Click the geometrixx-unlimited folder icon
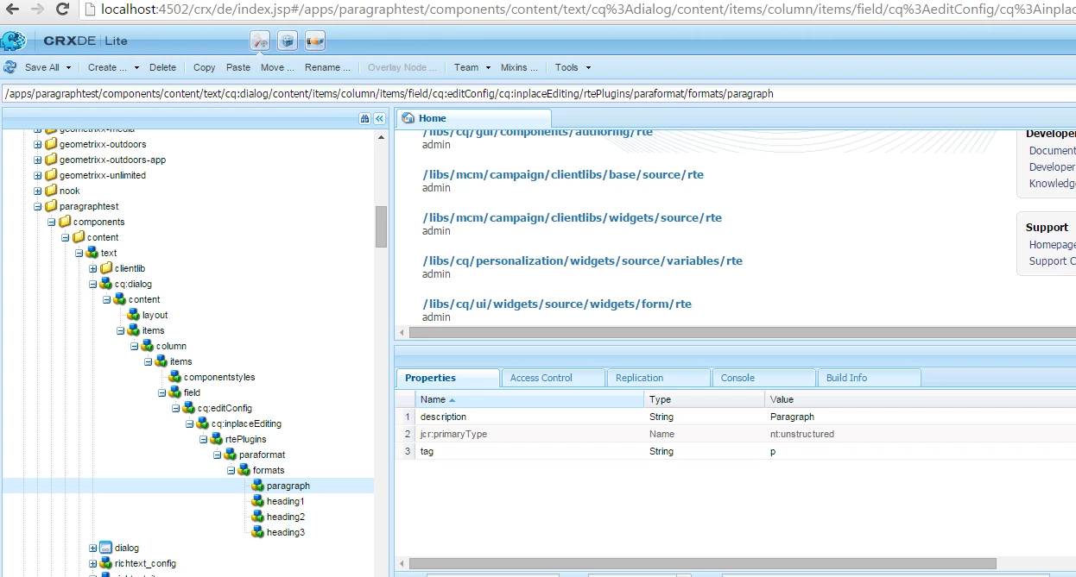 click(50, 175)
